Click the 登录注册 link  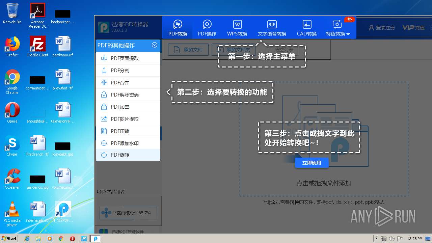click(x=382, y=28)
